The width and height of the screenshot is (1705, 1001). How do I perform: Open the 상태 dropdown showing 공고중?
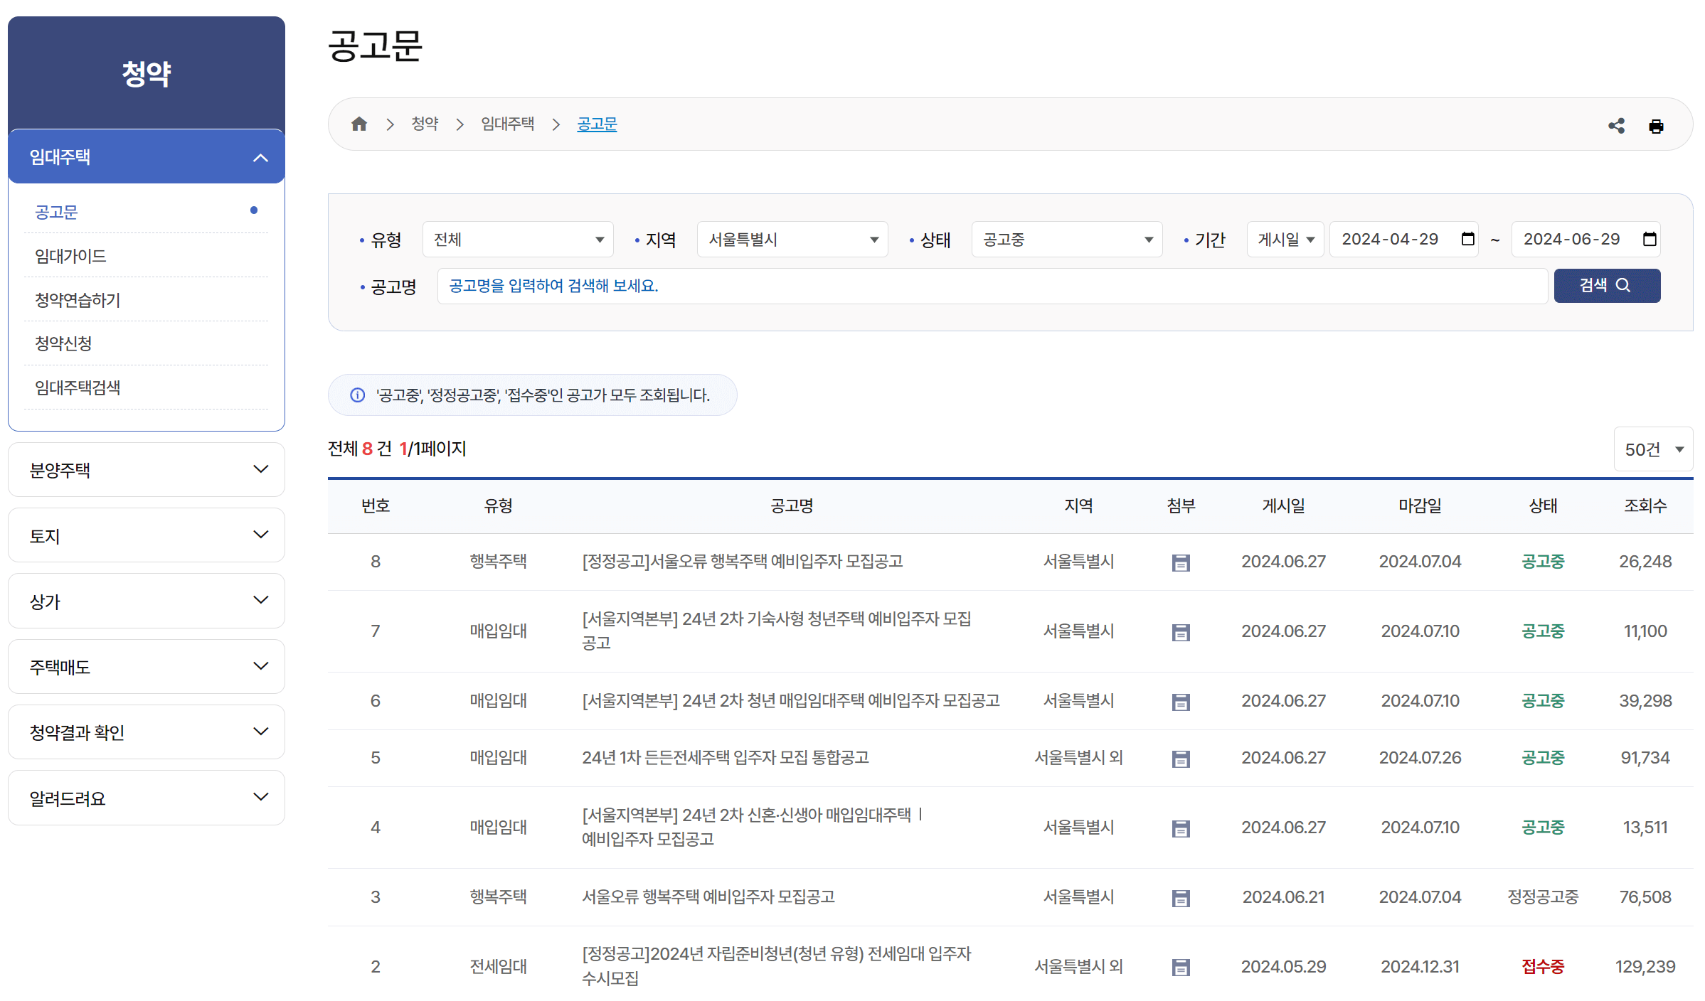click(x=1066, y=239)
